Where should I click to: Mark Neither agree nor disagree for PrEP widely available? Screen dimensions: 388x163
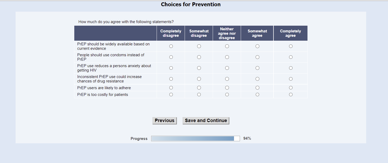(x=227, y=46)
